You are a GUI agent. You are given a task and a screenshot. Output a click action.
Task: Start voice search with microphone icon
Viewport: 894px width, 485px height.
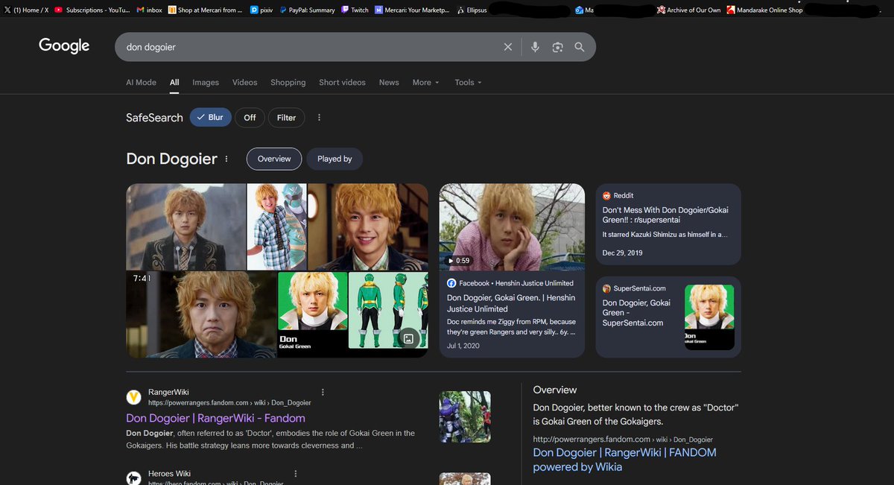pos(535,47)
